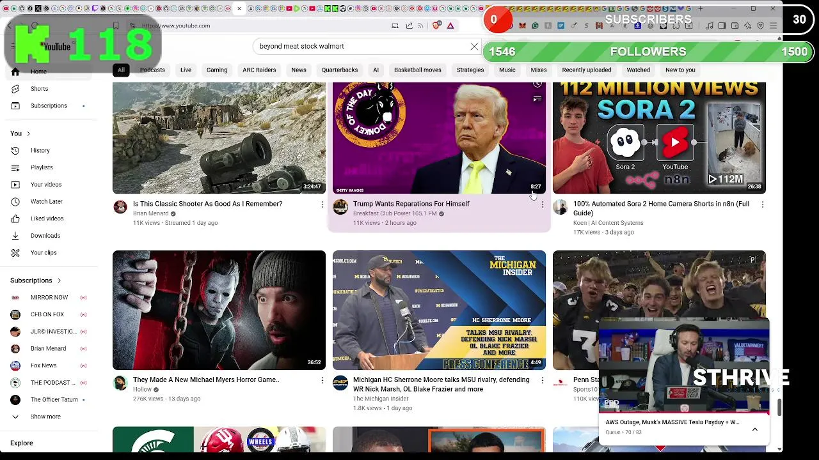
Task: Open MIRROR NOW subscription channel
Action: tap(49, 298)
